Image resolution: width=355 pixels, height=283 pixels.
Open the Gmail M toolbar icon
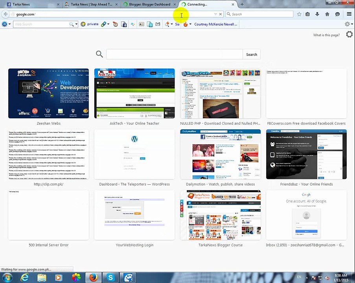pyautogui.click(x=158, y=24)
